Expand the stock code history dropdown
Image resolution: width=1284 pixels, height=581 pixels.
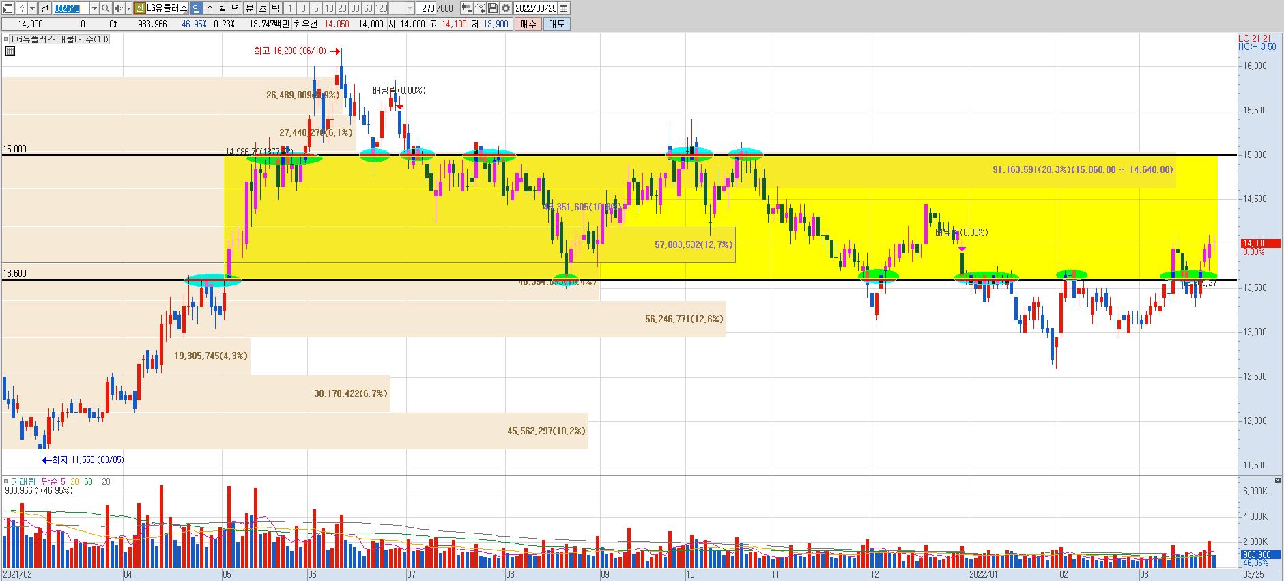pos(94,8)
